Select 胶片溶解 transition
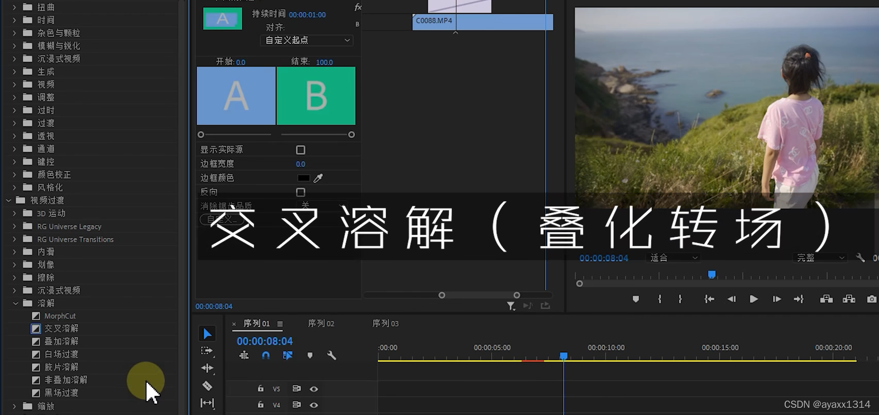The height and width of the screenshot is (415, 879). (x=61, y=367)
